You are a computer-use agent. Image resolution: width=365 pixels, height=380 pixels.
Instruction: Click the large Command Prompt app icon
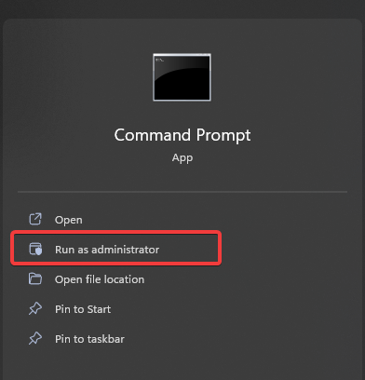[182, 77]
